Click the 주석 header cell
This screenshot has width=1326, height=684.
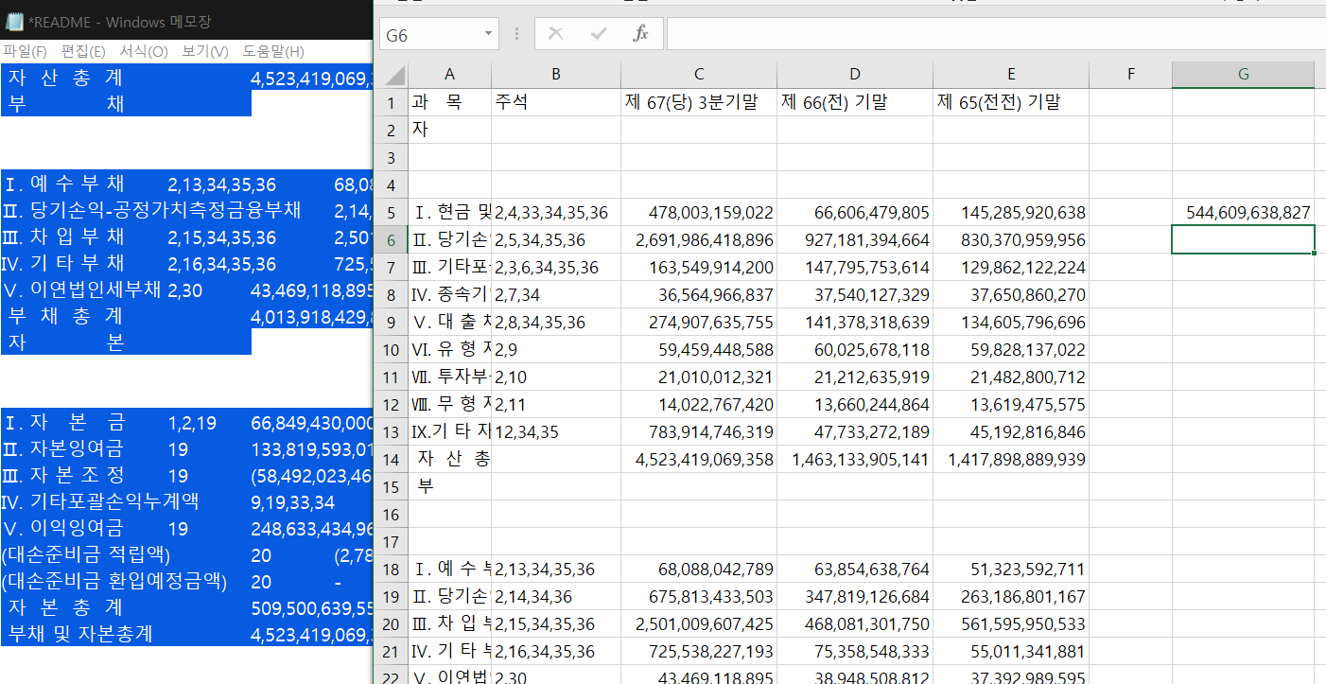click(556, 102)
